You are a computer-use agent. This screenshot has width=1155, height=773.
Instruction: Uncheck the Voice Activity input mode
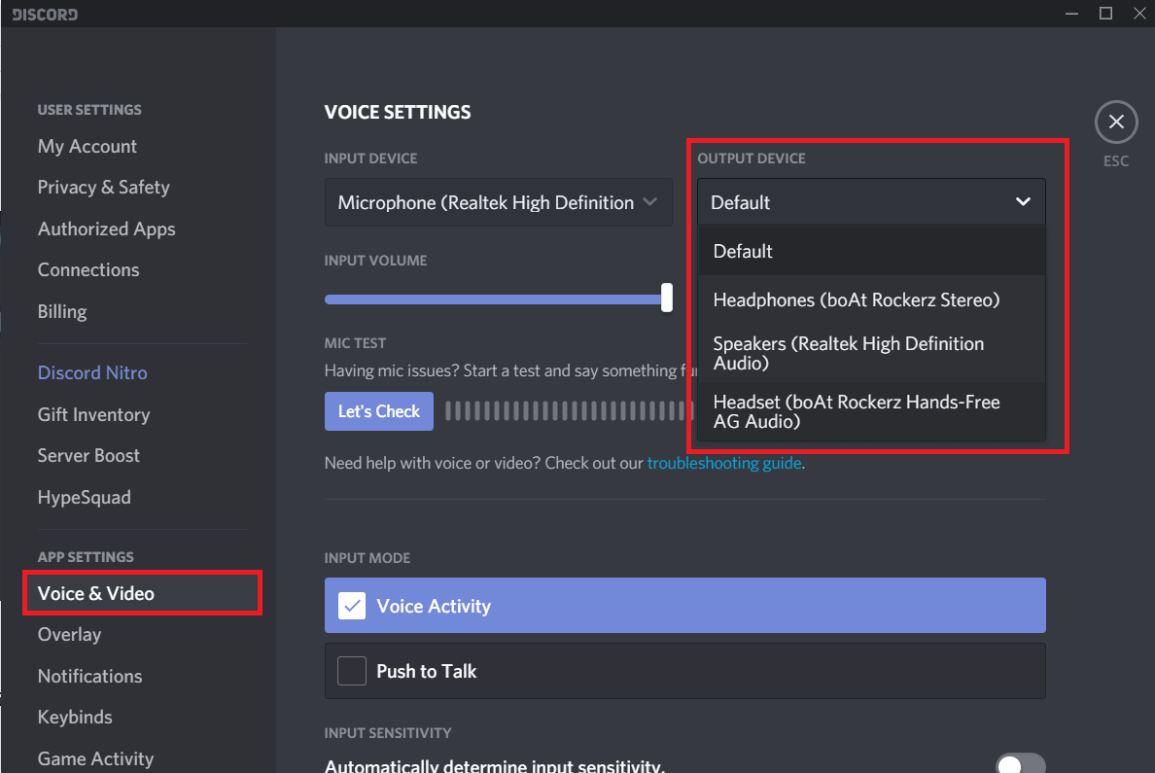(351, 605)
